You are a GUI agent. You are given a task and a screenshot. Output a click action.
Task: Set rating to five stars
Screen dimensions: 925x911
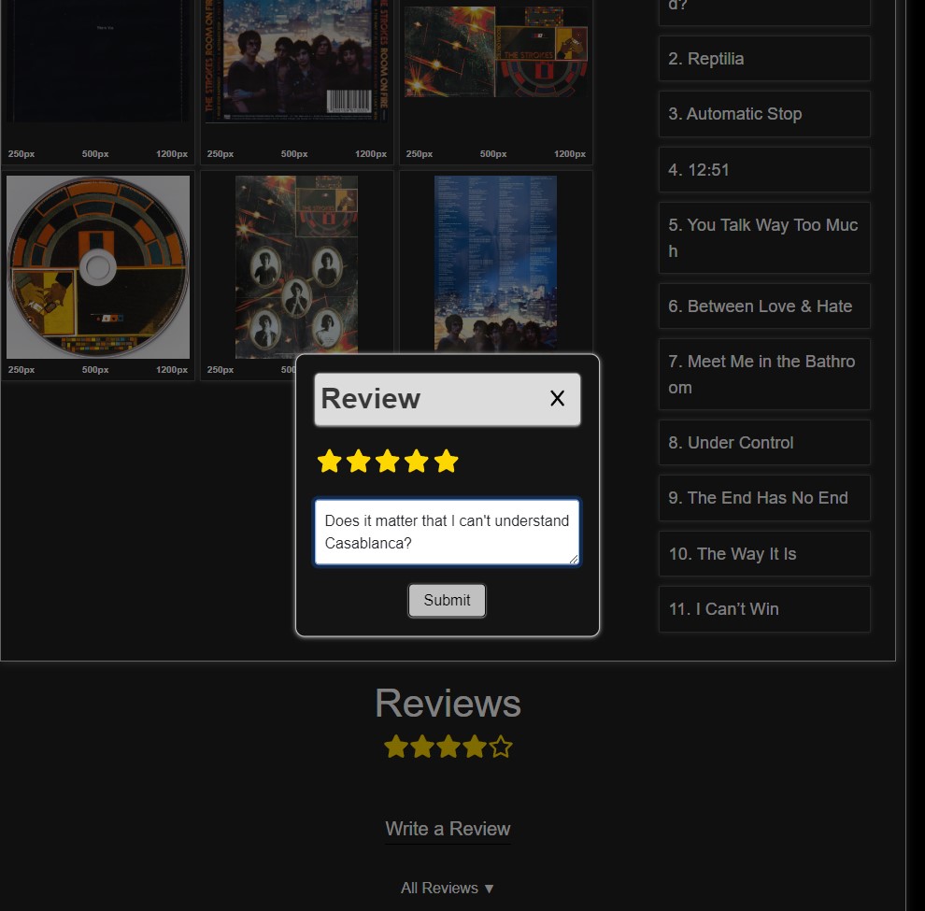[x=447, y=462]
